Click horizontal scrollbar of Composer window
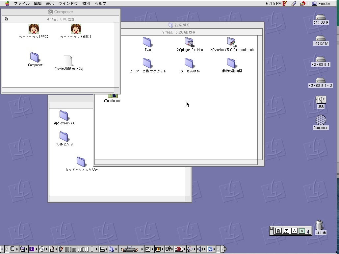The height and width of the screenshot is (254, 339). (x=58, y=90)
